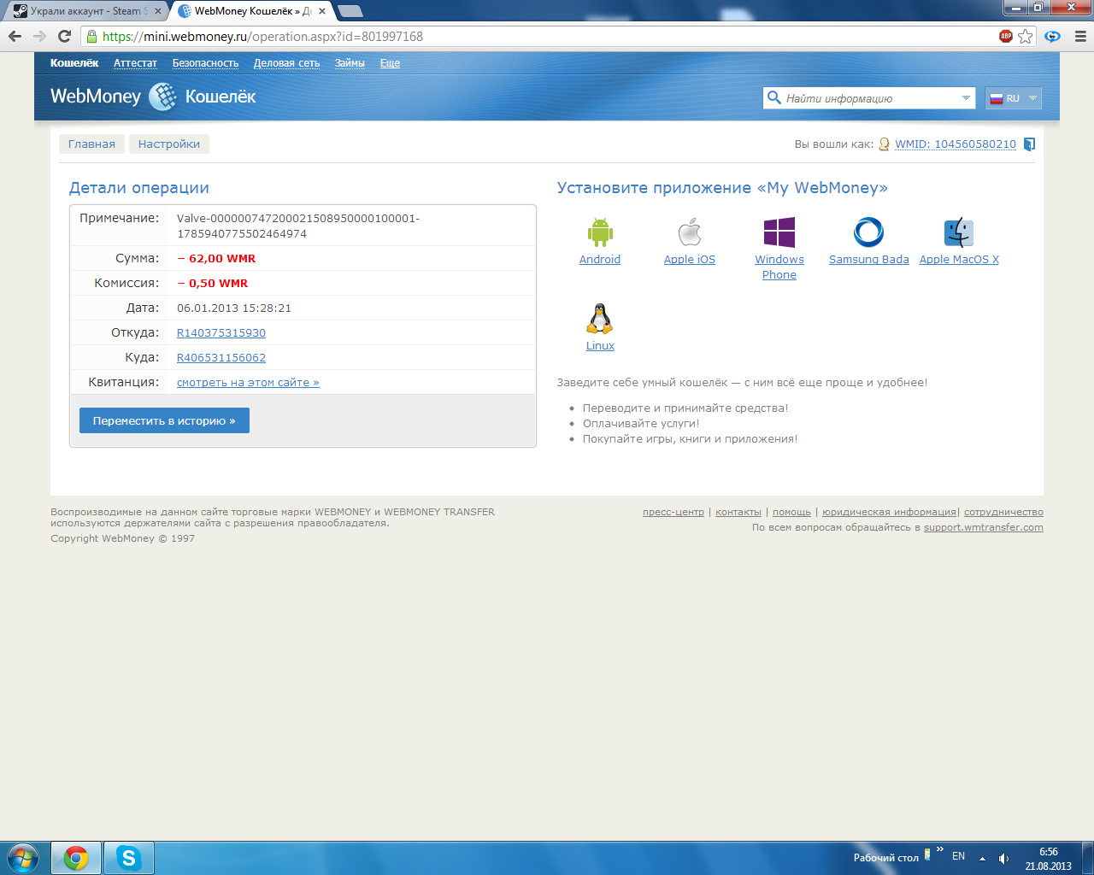Open the Кошелёк menu item
Screen dimensions: 1094x875
[x=74, y=63]
